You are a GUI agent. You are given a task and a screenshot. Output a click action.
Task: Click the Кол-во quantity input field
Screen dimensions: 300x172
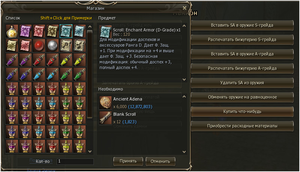click(x=75, y=161)
